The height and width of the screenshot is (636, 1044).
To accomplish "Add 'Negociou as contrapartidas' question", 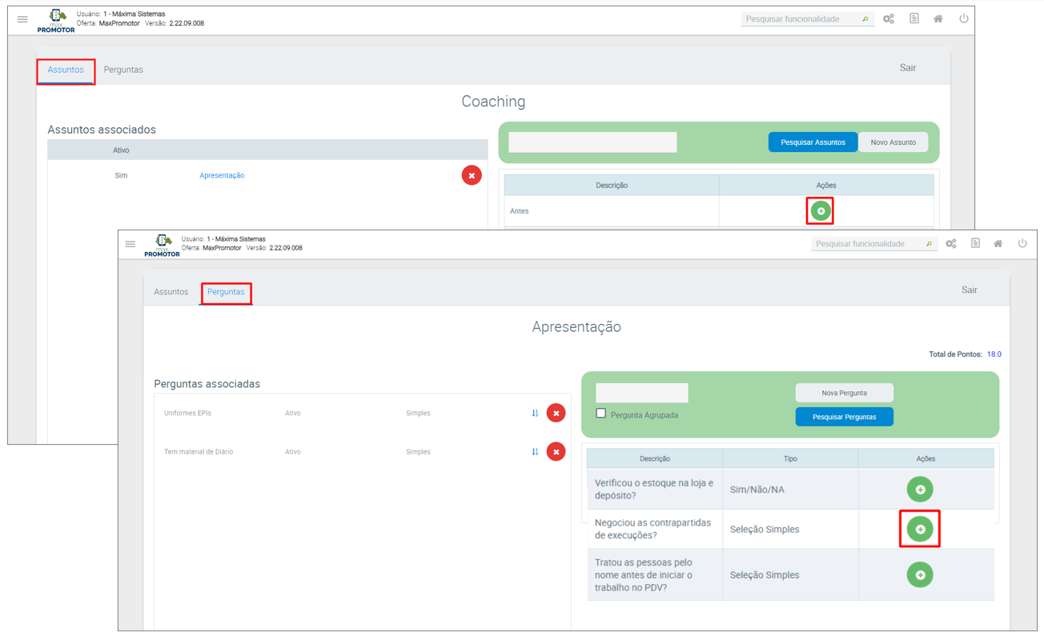I will (x=920, y=530).
